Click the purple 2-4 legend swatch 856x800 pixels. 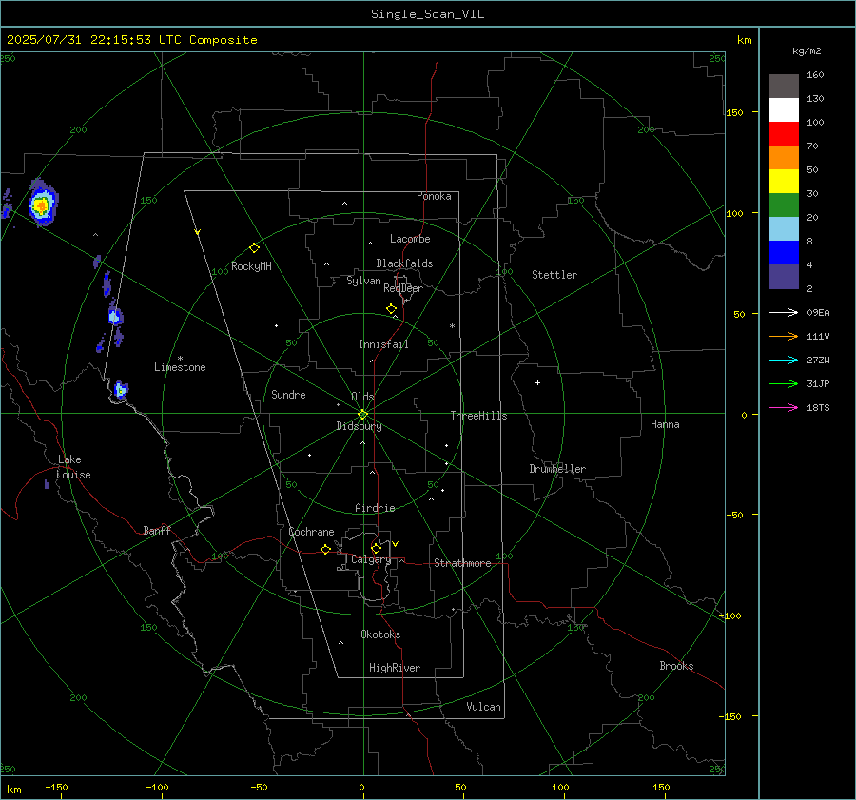pos(784,276)
